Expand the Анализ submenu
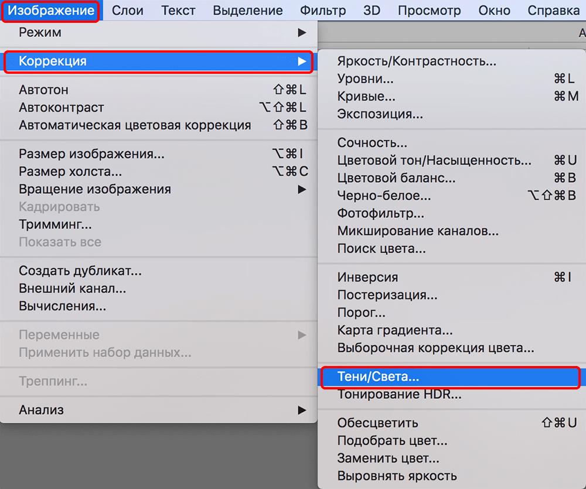 tap(158, 410)
